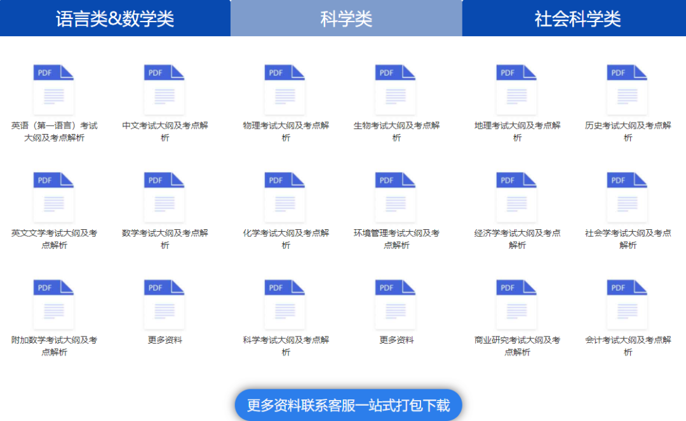Click the 会计考试大纲及考点解析 text label
Screen dimensions: 686x421
tap(628, 346)
